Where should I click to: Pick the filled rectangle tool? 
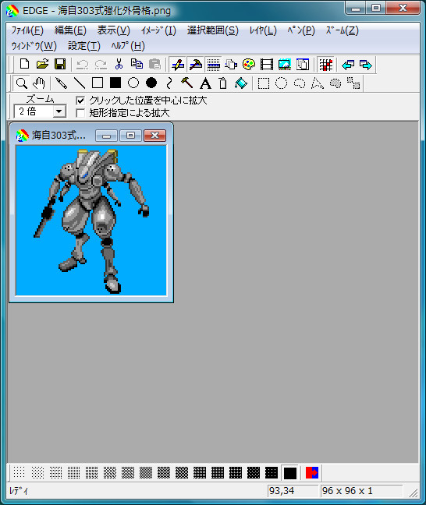pyautogui.click(x=115, y=83)
